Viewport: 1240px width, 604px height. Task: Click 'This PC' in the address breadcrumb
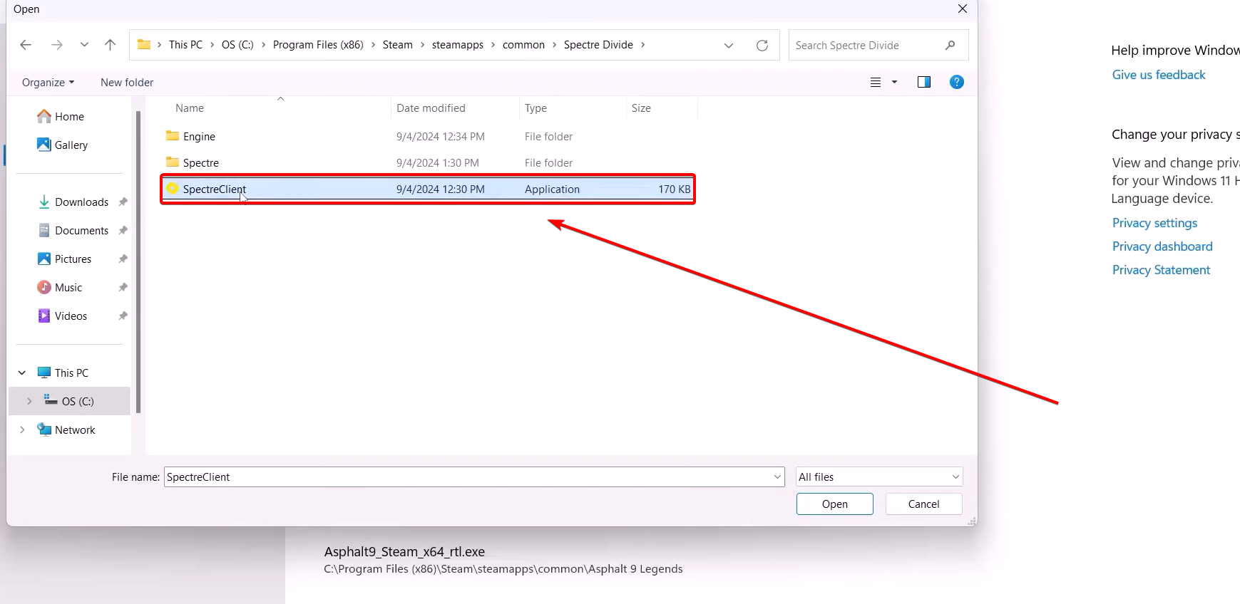tap(185, 45)
